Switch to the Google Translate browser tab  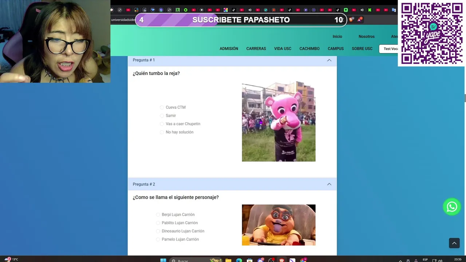(x=394, y=10)
